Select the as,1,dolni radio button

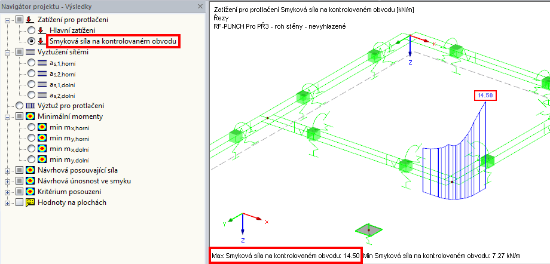coord(32,84)
